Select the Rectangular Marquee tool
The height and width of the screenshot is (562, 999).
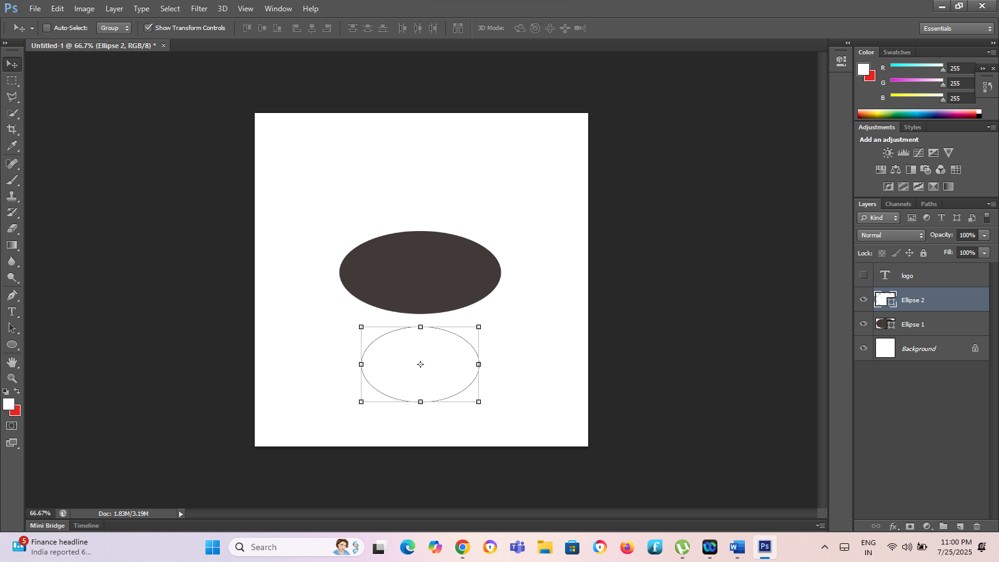pos(12,81)
